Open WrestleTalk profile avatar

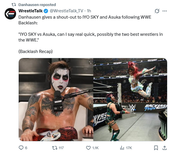[x=10, y=14]
